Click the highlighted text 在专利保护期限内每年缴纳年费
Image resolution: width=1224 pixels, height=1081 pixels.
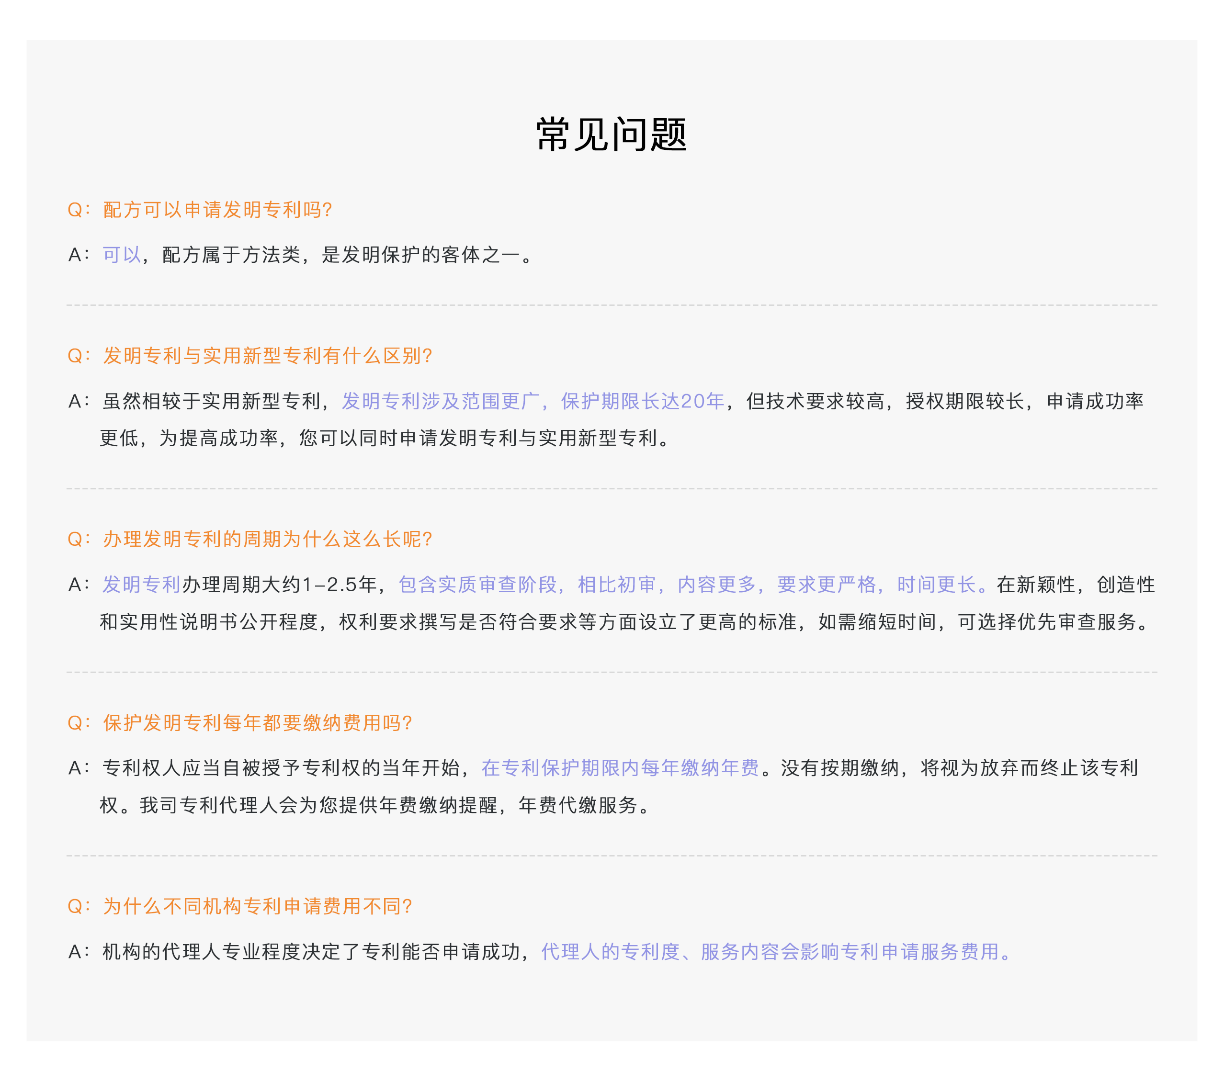621,768
